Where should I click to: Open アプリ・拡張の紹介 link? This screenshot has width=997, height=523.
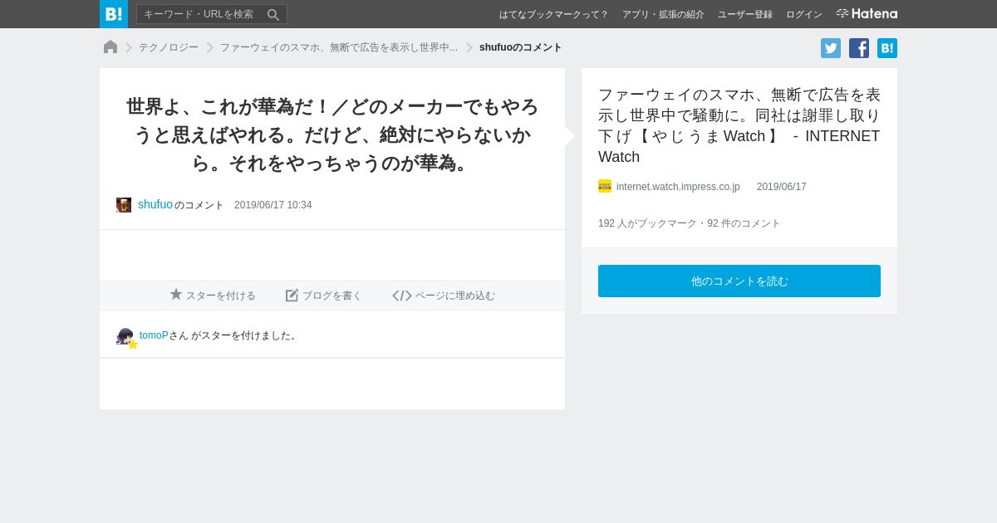click(x=663, y=14)
